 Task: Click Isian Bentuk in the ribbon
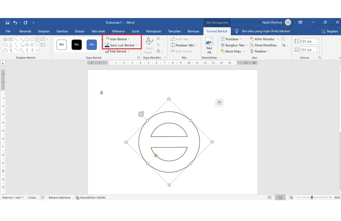[x=117, y=39]
